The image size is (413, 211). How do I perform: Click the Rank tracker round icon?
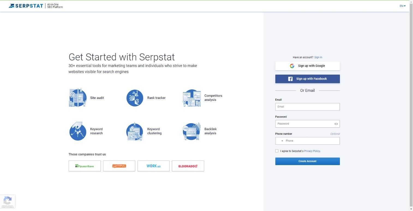[x=135, y=98]
